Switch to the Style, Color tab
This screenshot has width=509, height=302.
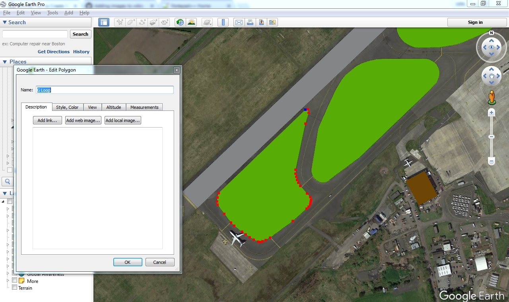tap(67, 107)
